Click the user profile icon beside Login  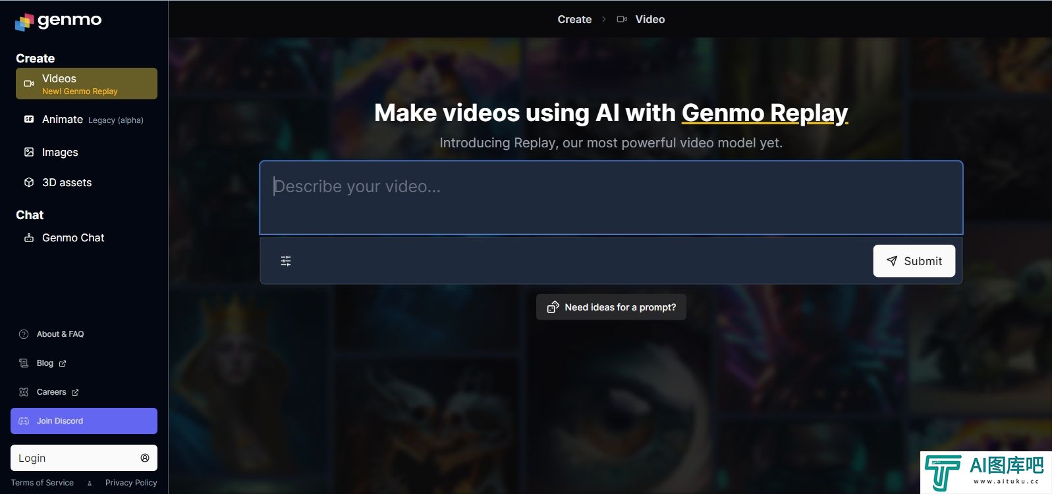pyautogui.click(x=145, y=458)
